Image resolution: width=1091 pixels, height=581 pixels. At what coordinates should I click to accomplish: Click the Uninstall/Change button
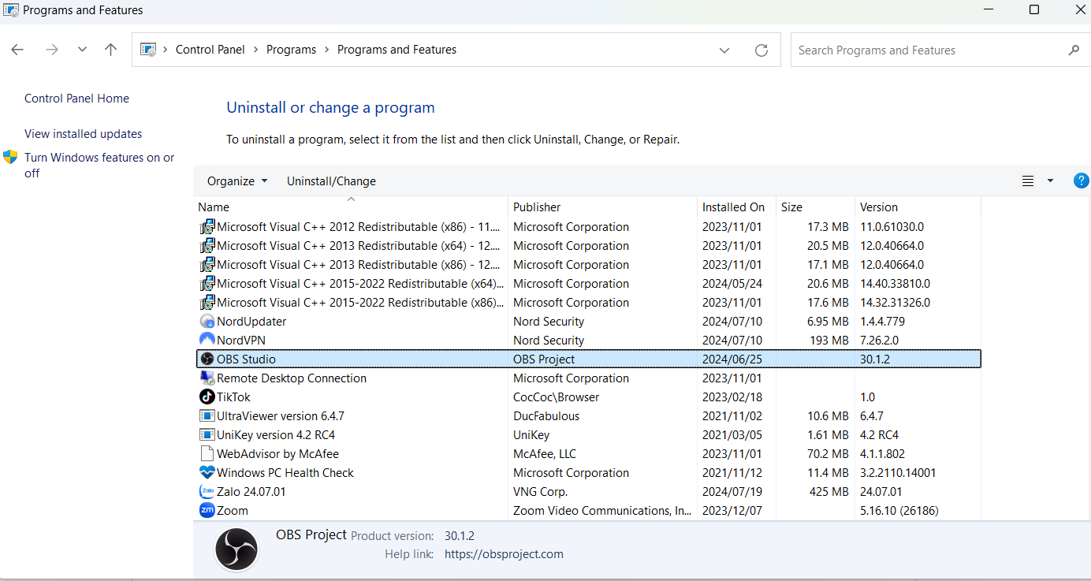coord(331,181)
